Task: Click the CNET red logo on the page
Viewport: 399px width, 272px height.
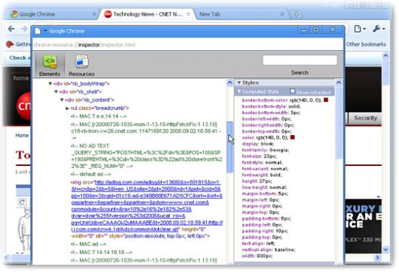Action: click(24, 106)
